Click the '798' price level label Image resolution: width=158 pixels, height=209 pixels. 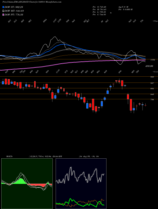(152, 99)
